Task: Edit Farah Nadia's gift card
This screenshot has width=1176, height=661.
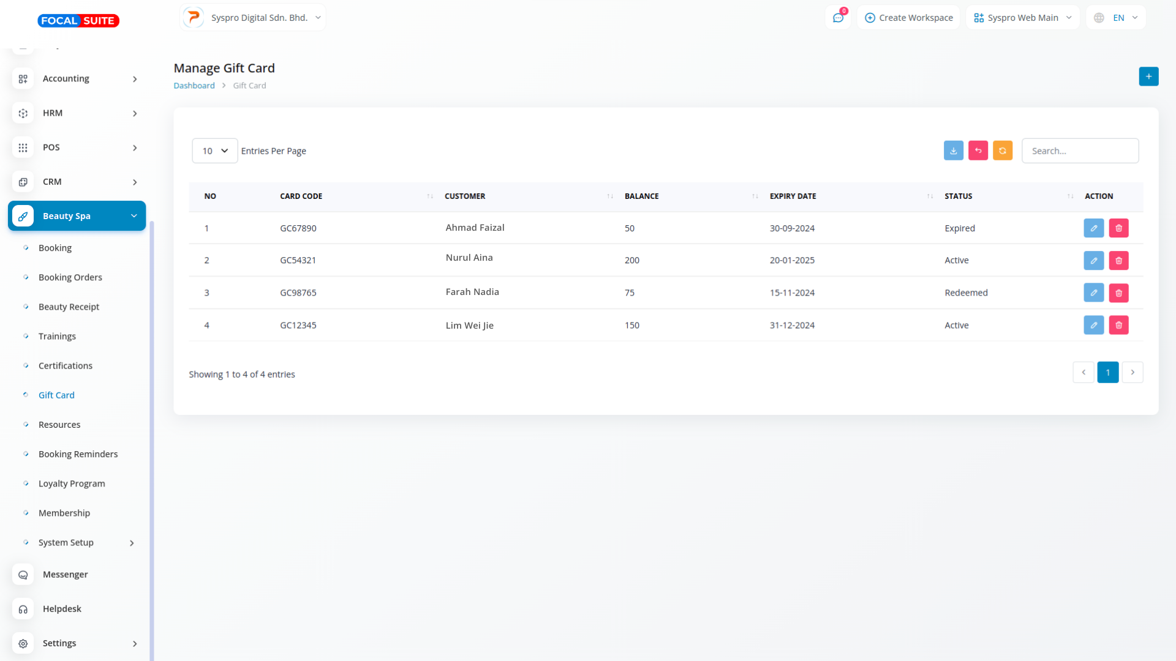Action: click(1093, 293)
